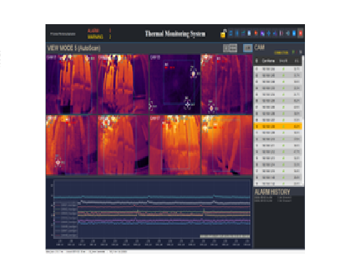Click the camera list vertical scrollbar

click(x=303, y=121)
